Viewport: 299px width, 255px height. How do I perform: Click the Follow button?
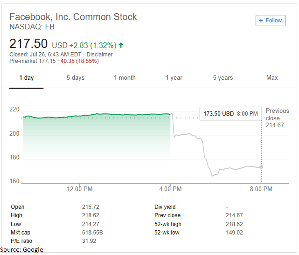(270, 21)
